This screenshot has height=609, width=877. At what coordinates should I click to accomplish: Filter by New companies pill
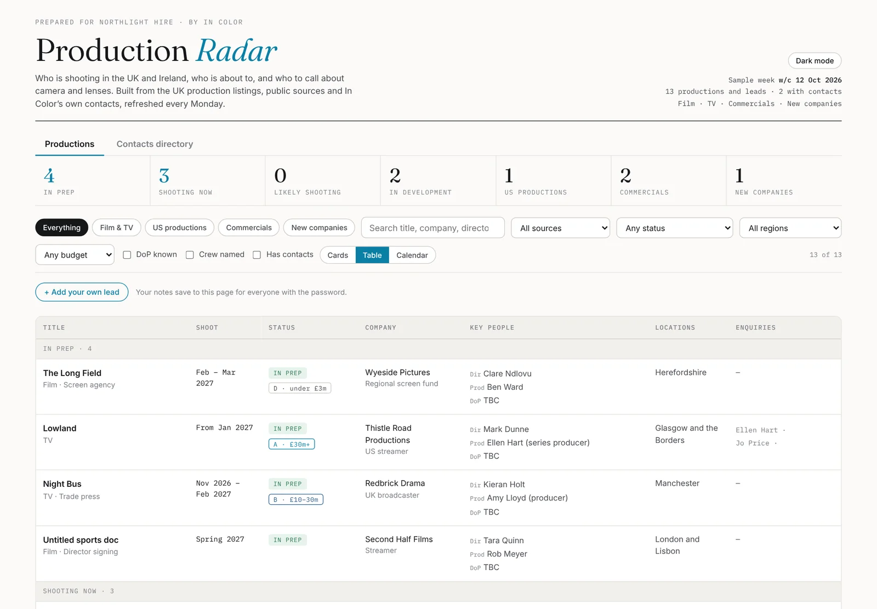pyautogui.click(x=319, y=227)
